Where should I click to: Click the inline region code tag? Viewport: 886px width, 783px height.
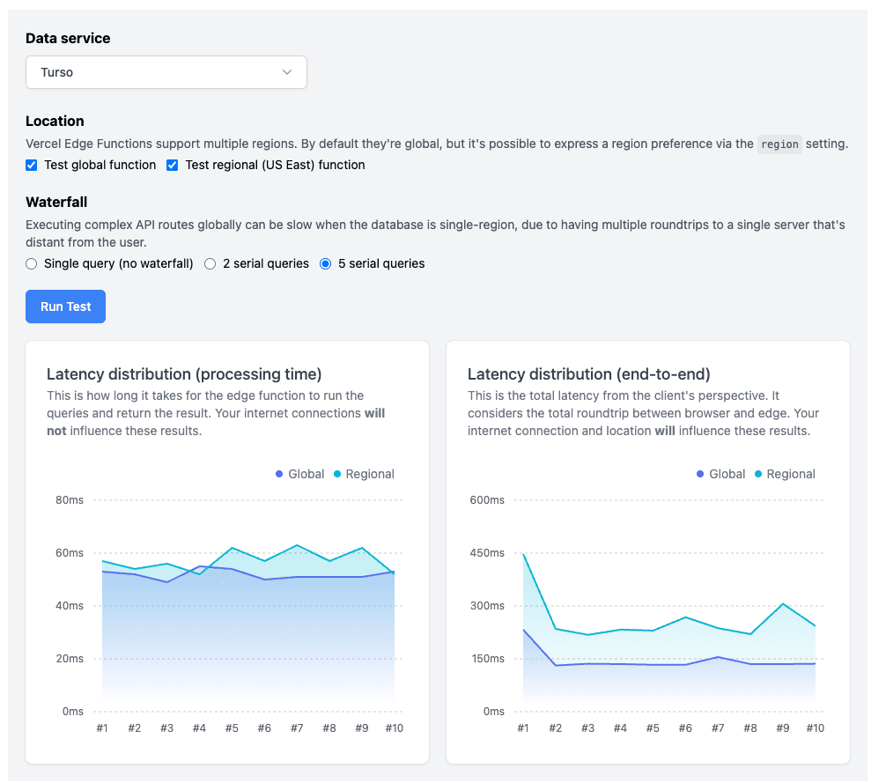(779, 144)
